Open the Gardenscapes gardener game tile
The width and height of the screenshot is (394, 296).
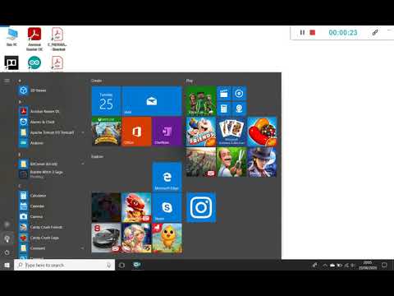231,162
